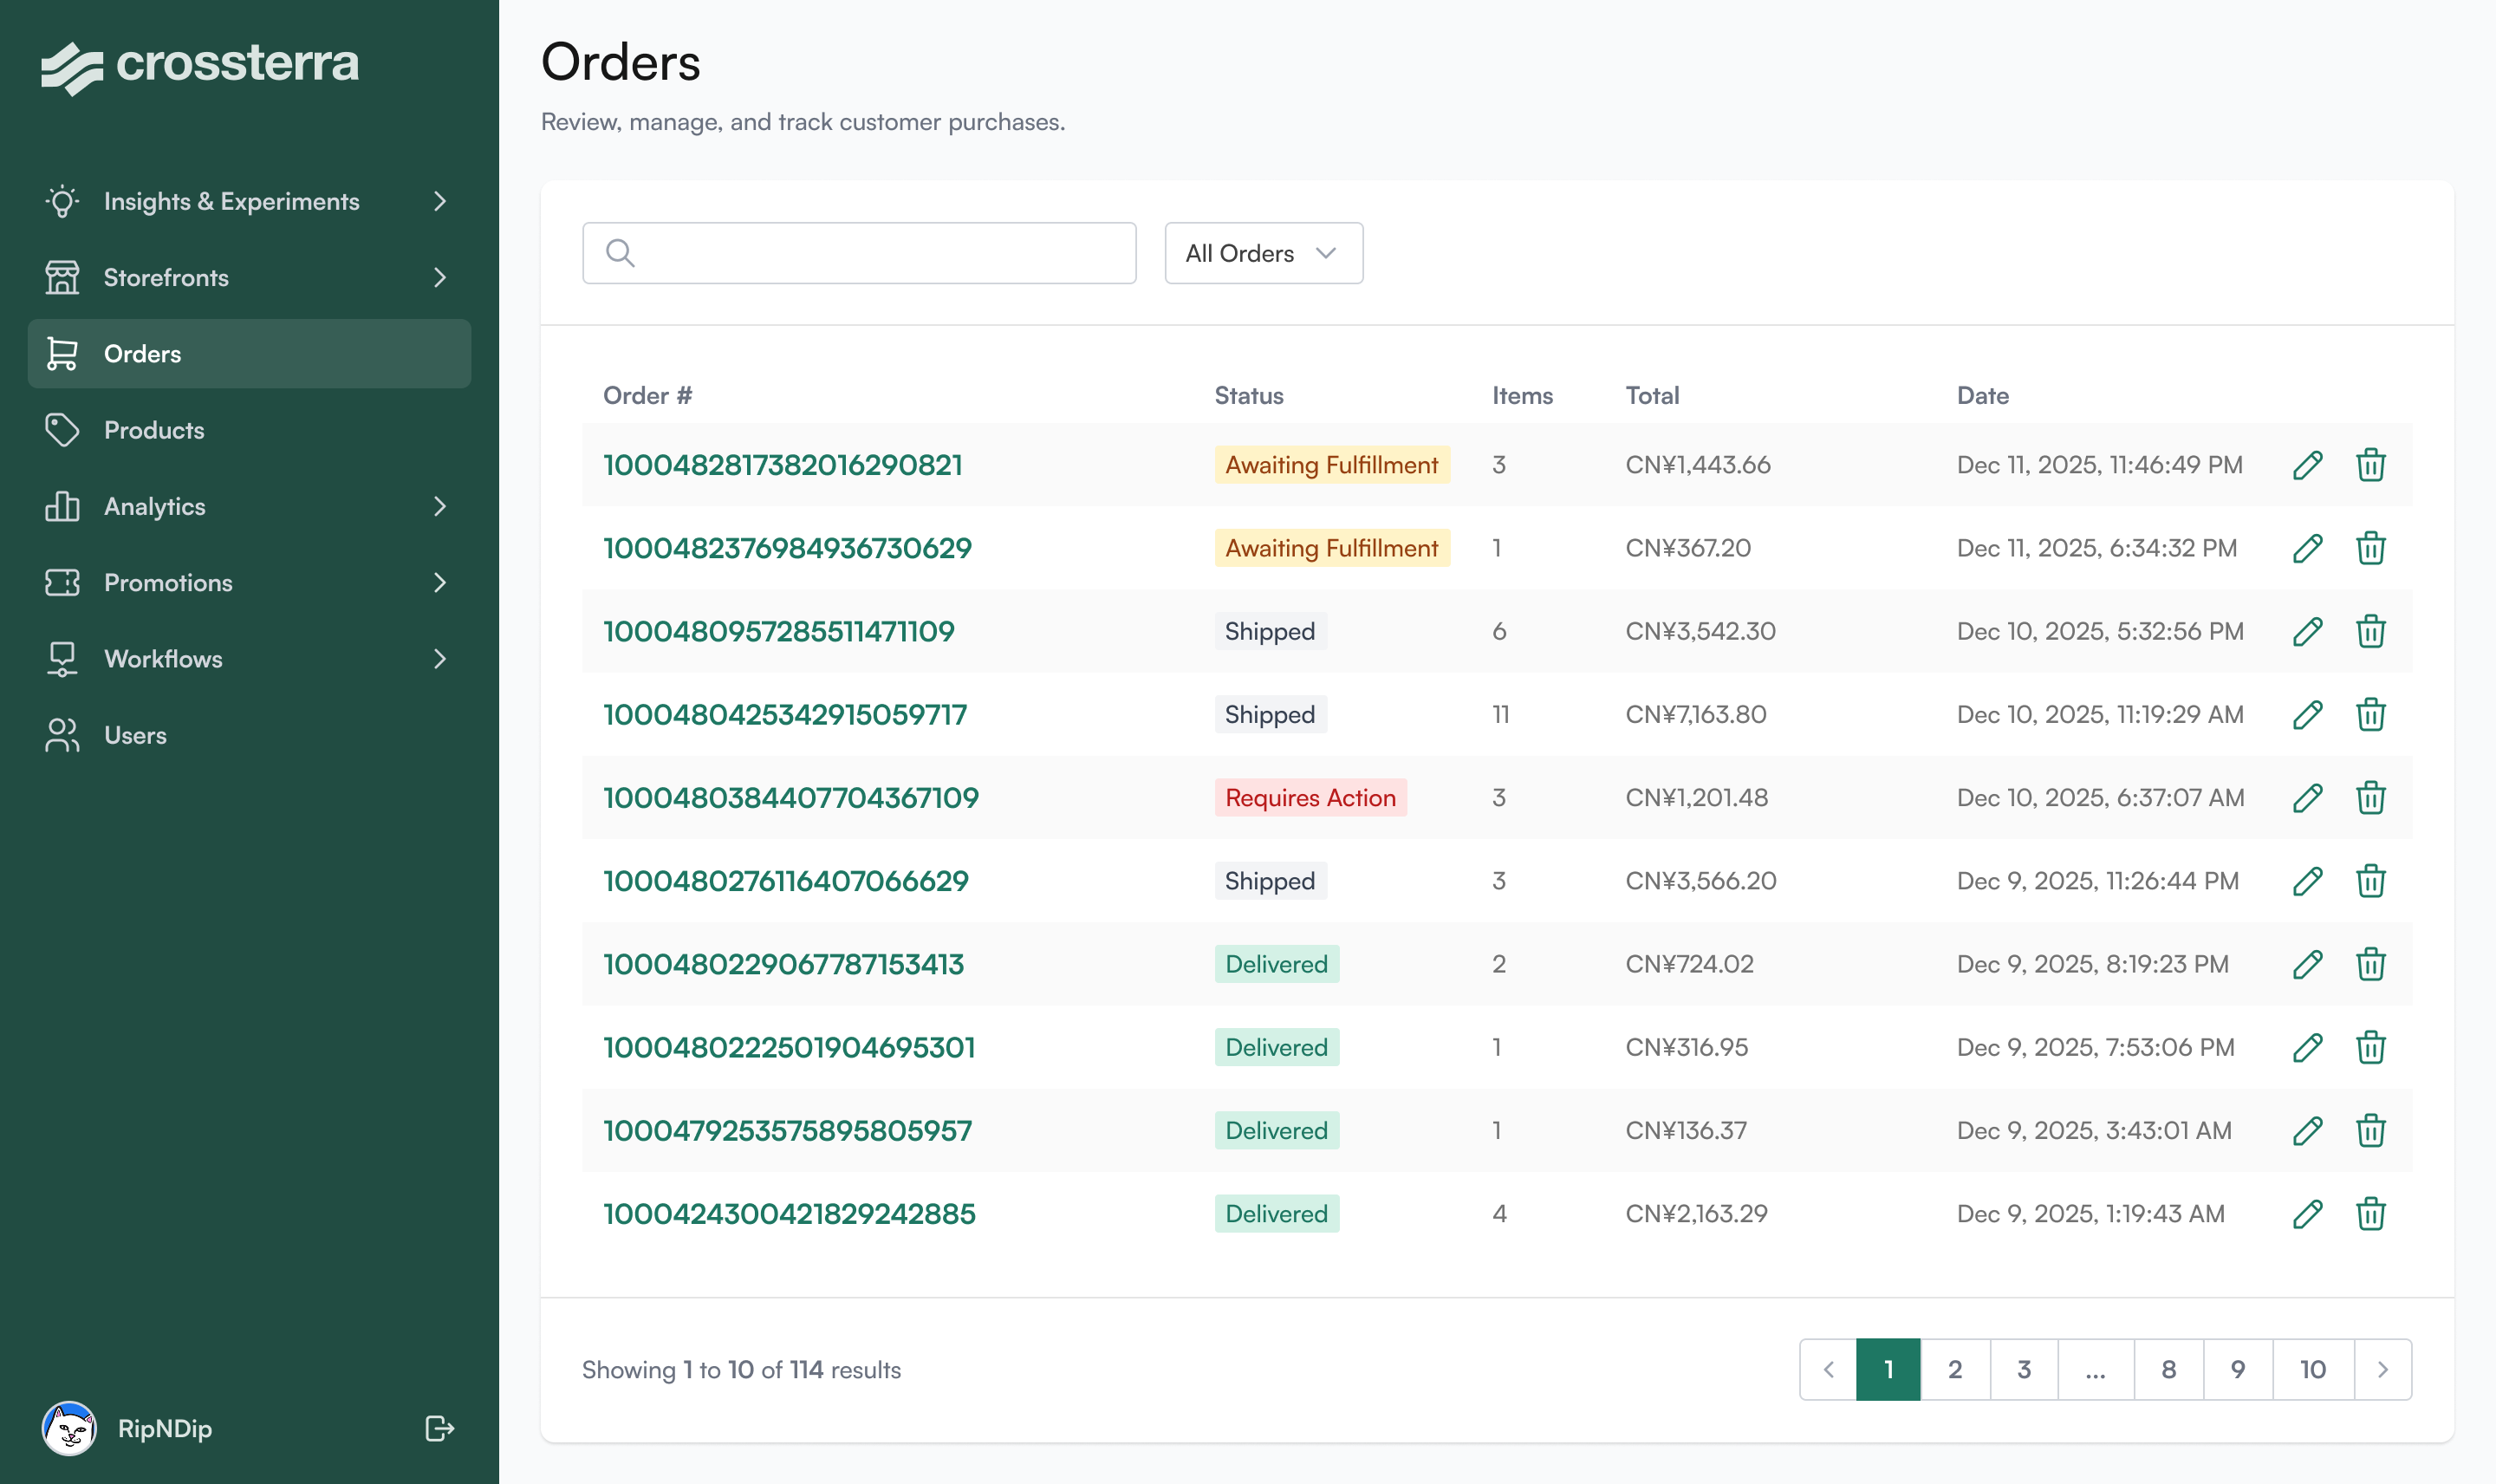
Task: Click edit pencil for the CN¥1,443.66 order
Action: 2307,465
